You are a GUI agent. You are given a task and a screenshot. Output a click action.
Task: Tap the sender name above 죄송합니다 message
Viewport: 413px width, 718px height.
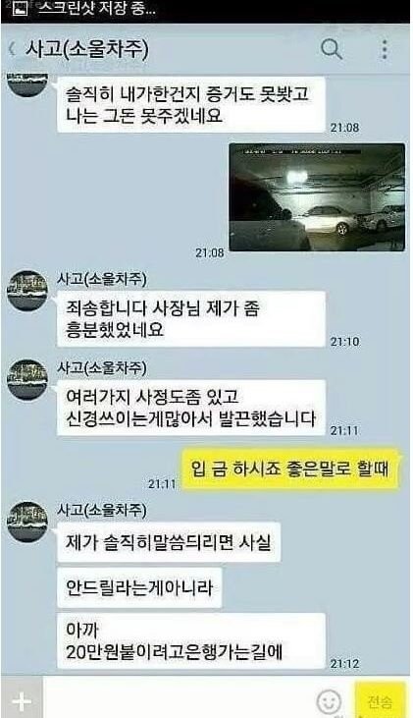pos(102,279)
